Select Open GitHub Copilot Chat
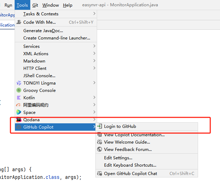 (147, 174)
